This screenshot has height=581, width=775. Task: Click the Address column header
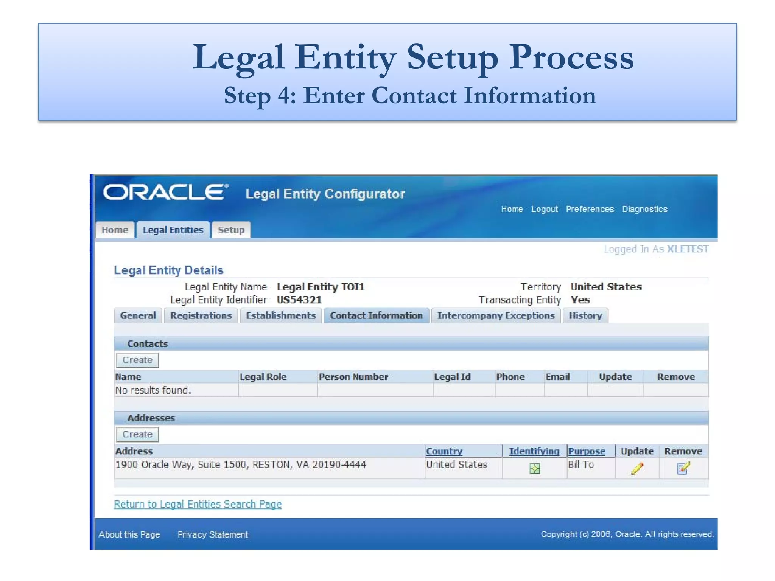click(134, 451)
